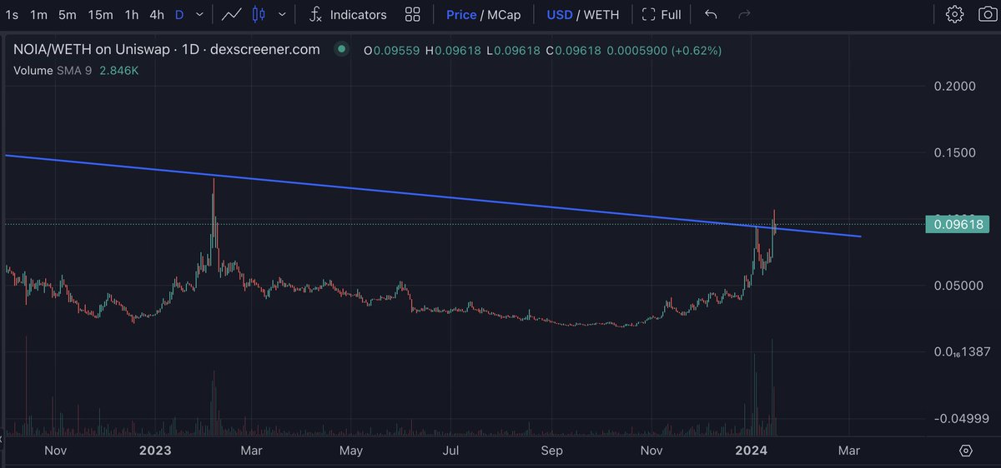Image resolution: width=1001 pixels, height=468 pixels.
Task: Select the 1s timeframe
Action: pyautogui.click(x=12, y=14)
